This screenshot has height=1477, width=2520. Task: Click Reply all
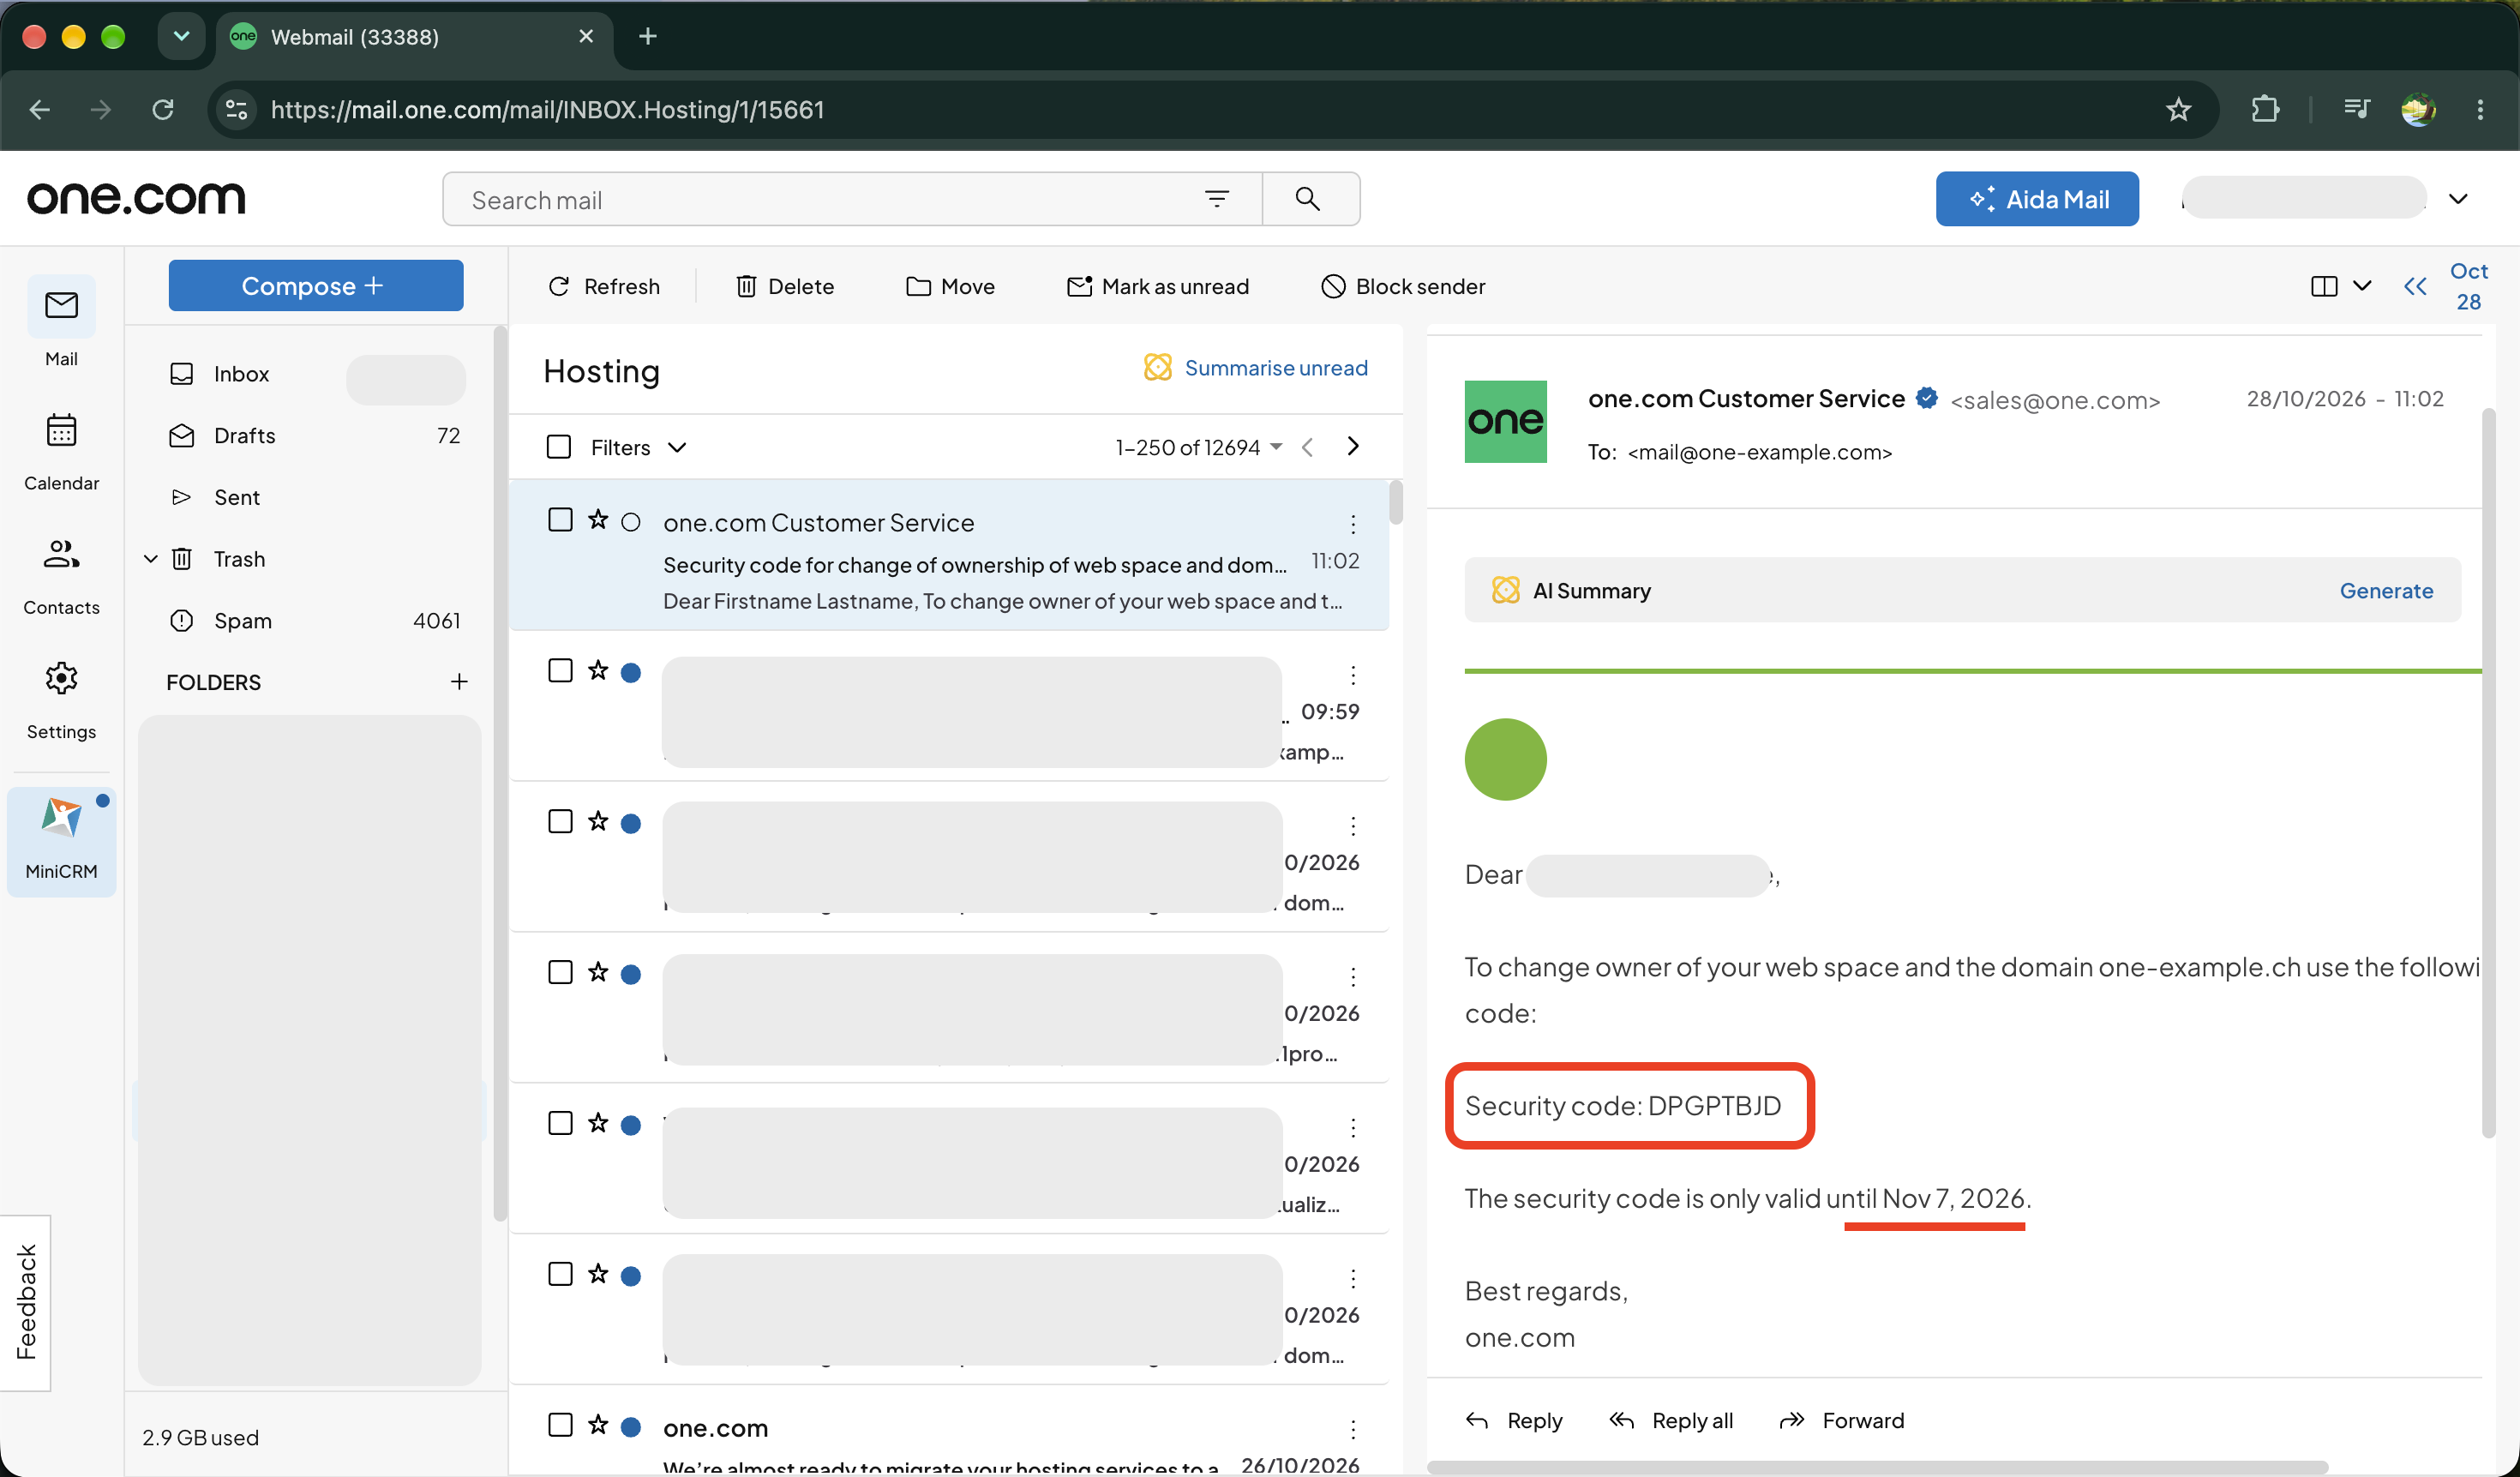[x=1671, y=1420]
